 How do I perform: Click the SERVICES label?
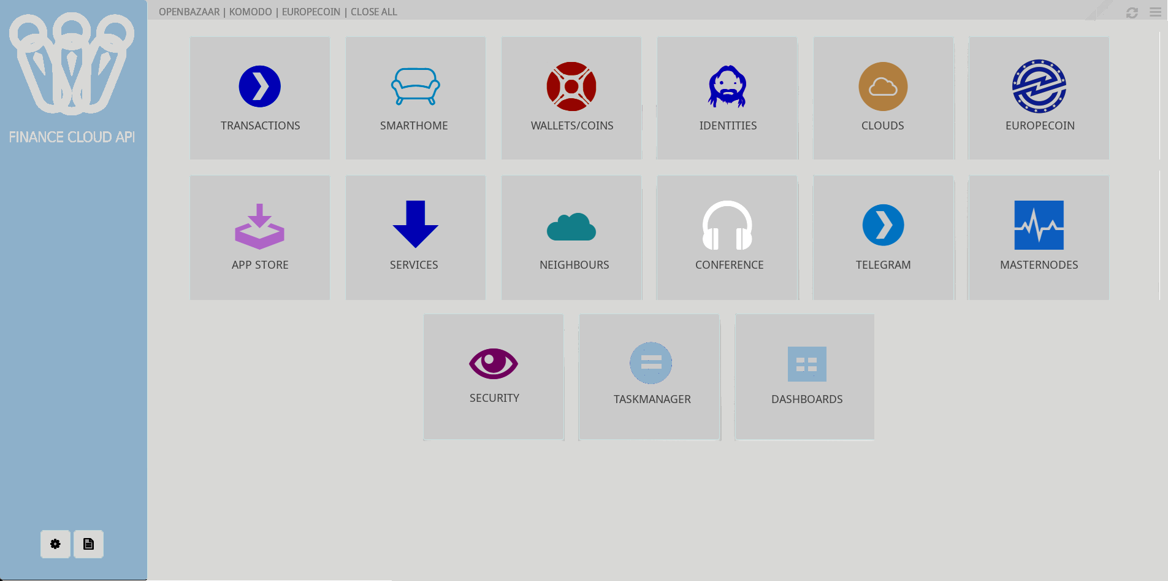414,265
